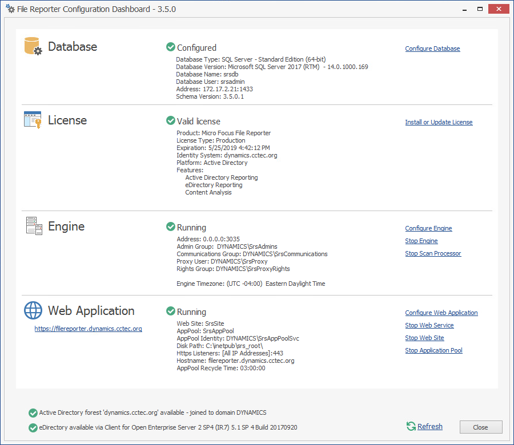Open the Configure Database link
The image size is (514, 445).
pyautogui.click(x=432, y=48)
